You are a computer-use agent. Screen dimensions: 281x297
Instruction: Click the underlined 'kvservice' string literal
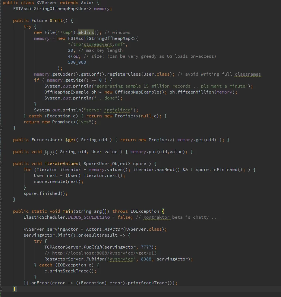click(x=121, y=259)
